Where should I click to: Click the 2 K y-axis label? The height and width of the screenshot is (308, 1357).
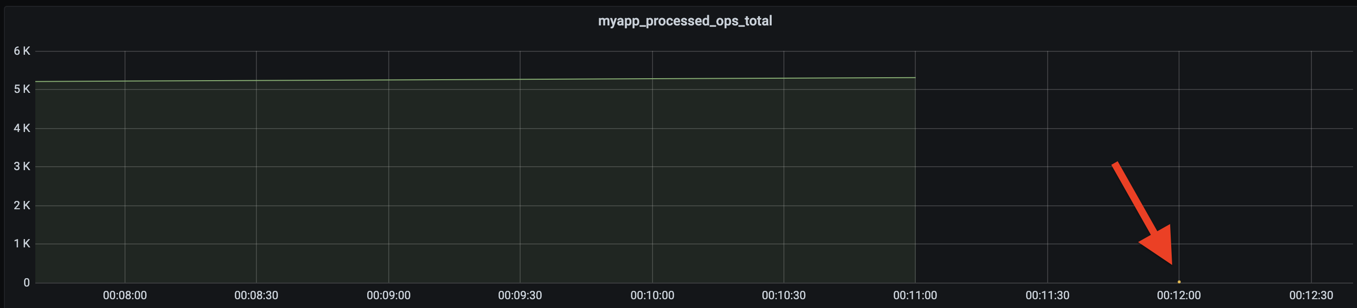[x=22, y=205]
